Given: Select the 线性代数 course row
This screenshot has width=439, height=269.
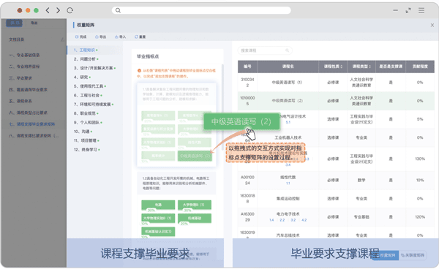Looking at the screenshot, I should tap(336, 180).
